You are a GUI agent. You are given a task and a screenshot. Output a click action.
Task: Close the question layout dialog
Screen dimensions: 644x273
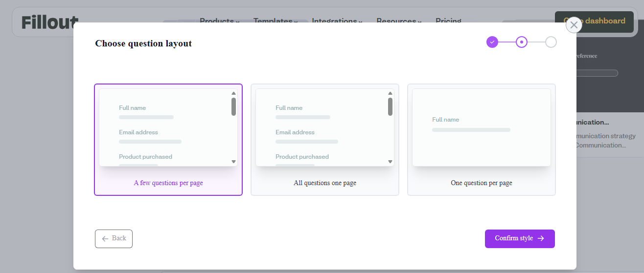coord(574,25)
